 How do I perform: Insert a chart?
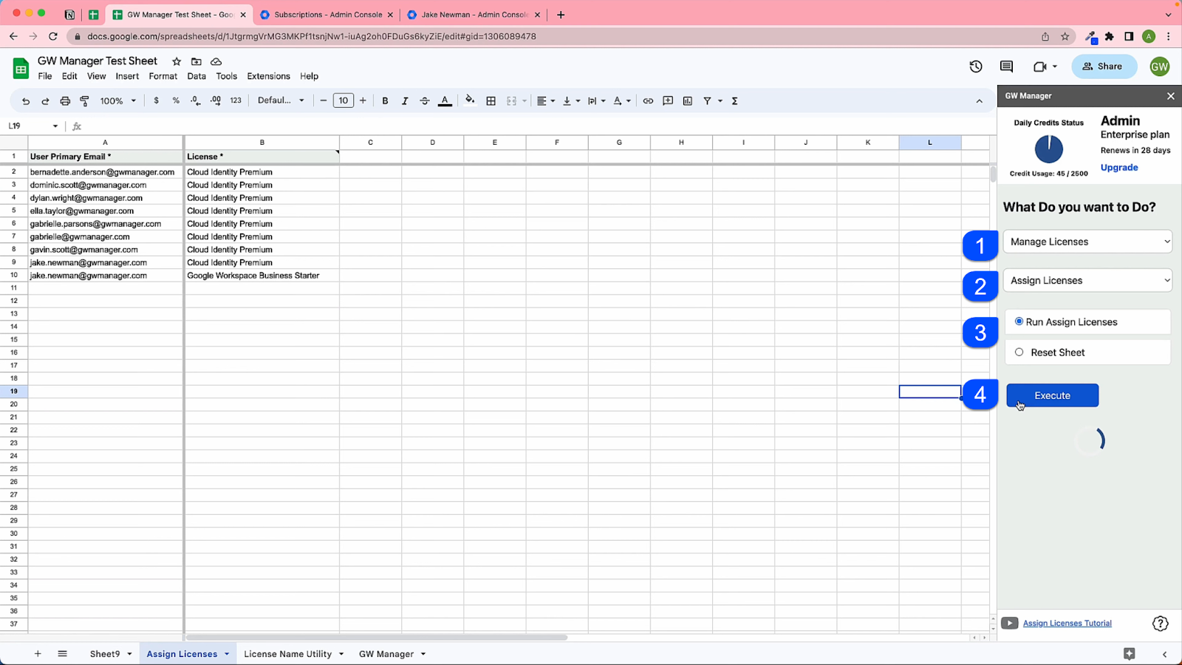point(688,100)
